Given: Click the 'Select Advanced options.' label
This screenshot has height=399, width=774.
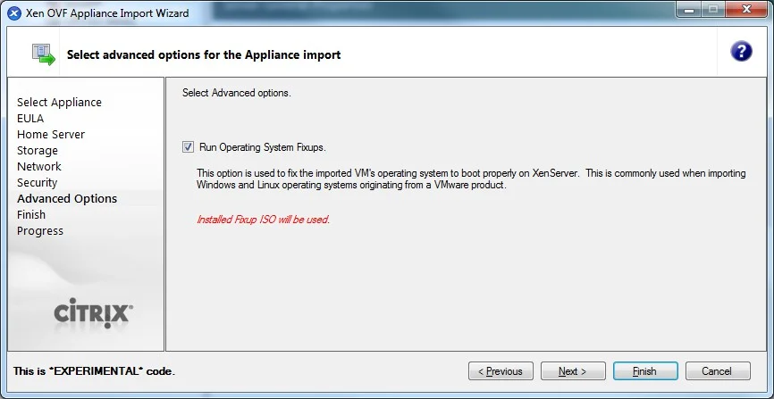Looking at the screenshot, I should (x=237, y=93).
